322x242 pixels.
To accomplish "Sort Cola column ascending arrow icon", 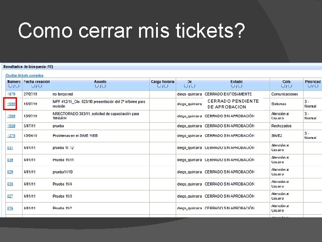I will (x=283, y=86).
